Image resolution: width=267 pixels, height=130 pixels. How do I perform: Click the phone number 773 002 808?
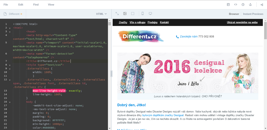[206, 37]
